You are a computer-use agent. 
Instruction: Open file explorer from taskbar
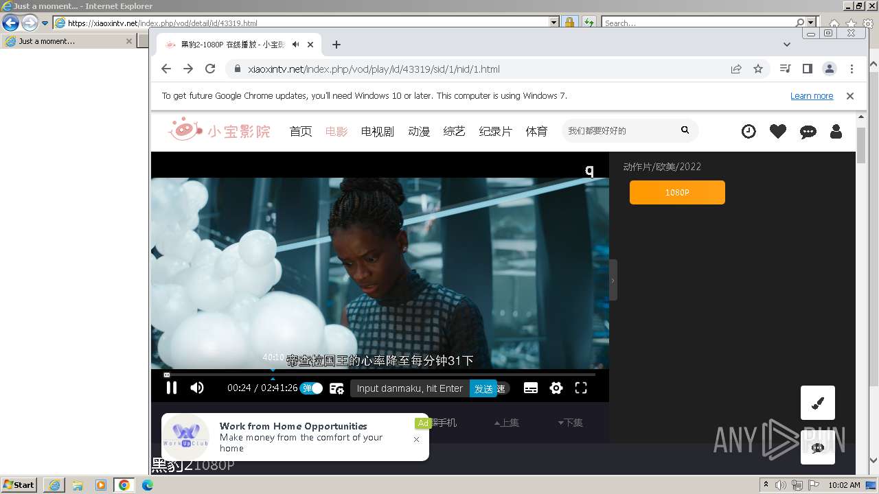(x=78, y=485)
